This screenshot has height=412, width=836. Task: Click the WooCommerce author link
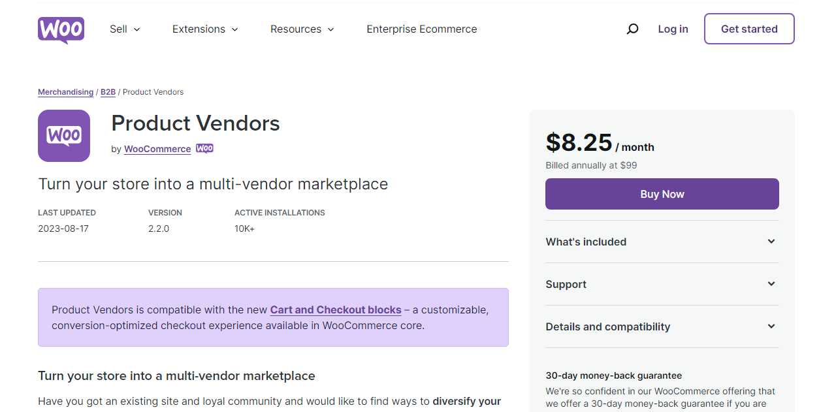157,149
